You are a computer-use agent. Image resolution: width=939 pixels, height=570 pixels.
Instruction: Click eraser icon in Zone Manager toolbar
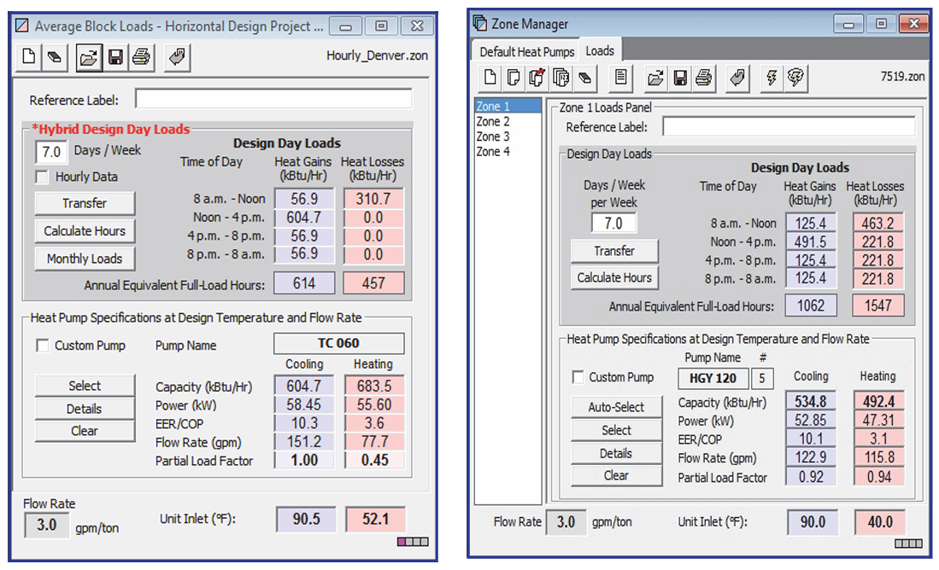[x=584, y=78]
